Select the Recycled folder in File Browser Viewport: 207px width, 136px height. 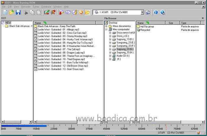pos(145,30)
